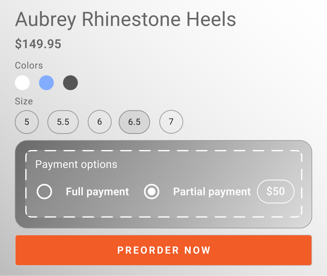Image resolution: width=327 pixels, height=276 pixels.
Task: Click the Payment options heading
Action: pyautogui.click(x=76, y=164)
